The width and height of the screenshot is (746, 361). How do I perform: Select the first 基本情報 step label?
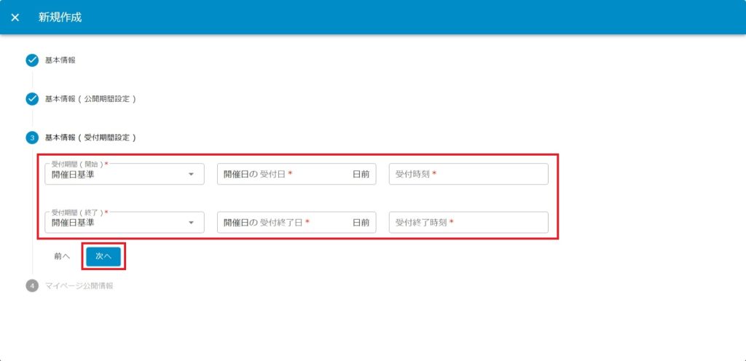[x=60, y=60]
